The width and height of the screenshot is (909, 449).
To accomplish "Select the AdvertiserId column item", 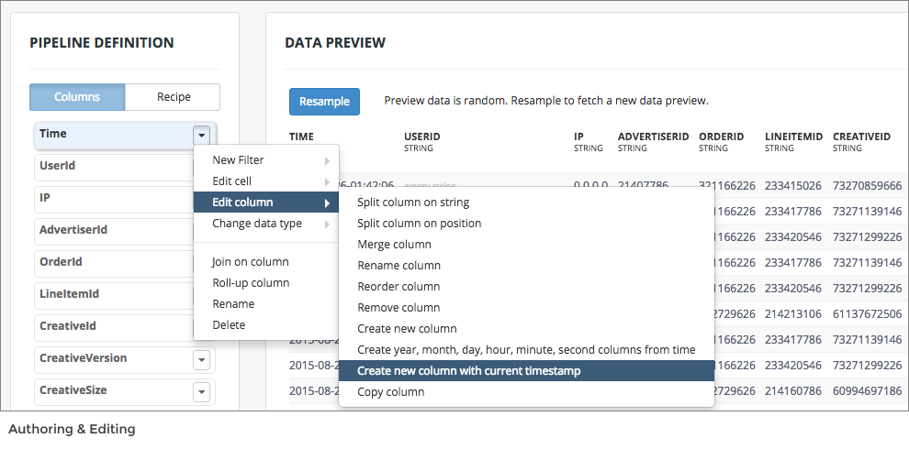I will click(110, 230).
